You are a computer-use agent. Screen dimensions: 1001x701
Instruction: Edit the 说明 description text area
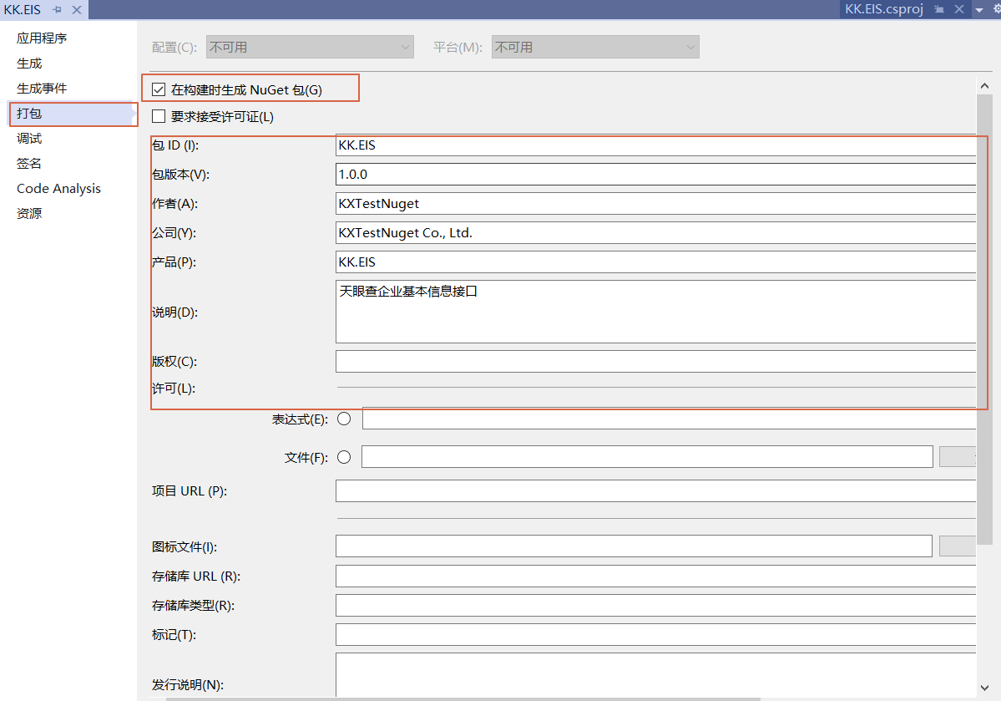(x=655, y=312)
